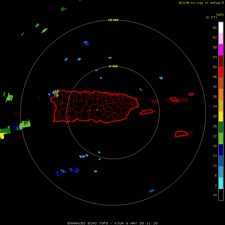Image resolution: width=225 pixels, height=225 pixels.
Task: Click the yellow echo cell at the left edge
Action: click(x=2, y=136)
